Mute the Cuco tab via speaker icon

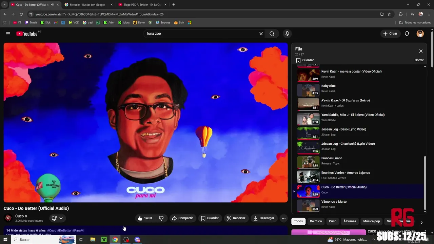point(52,5)
